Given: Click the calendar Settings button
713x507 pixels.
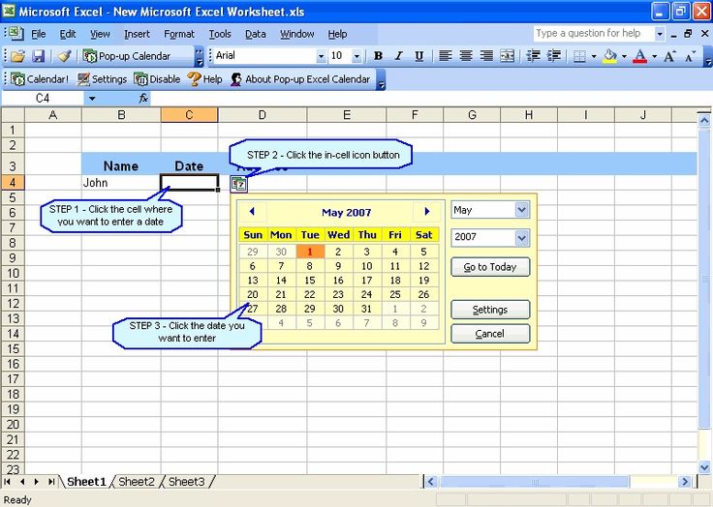Looking at the screenshot, I should pyautogui.click(x=490, y=310).
